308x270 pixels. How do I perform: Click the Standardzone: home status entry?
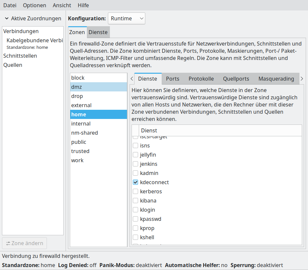29,265
